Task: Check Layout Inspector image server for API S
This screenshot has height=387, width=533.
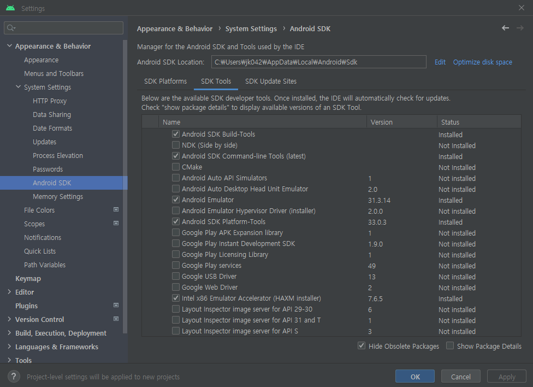Action: pyautogui.click(x=176, y=331)
